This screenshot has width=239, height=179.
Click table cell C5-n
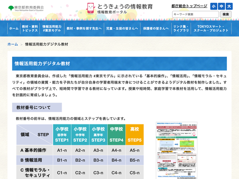tap(134, 172)
